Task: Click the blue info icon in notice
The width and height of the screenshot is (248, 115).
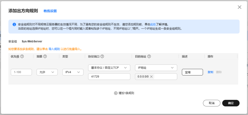Action: point(14,25)
